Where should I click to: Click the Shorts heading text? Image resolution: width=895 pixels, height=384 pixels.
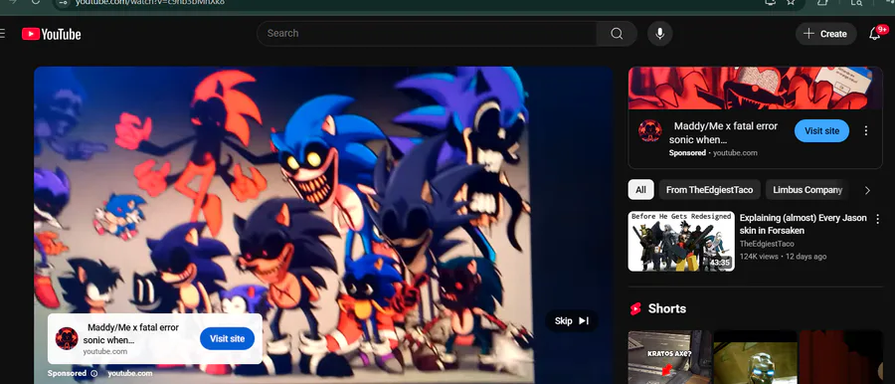(666, 308)
